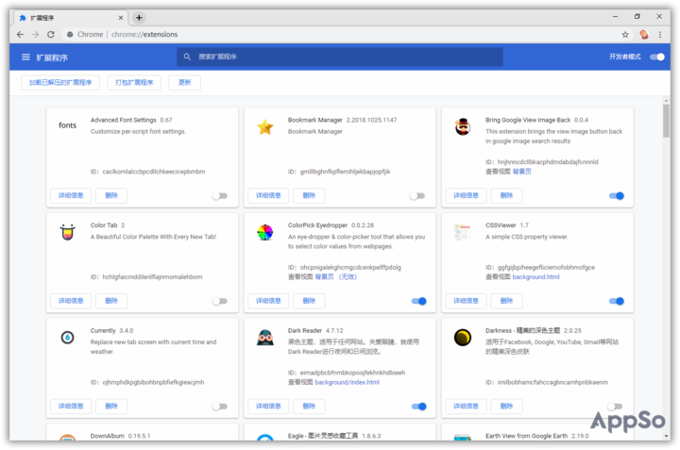Image resolution: width=680 pixels, height=450 pixels.
Task: Click the Bookmark Manager star icon
Action: (x=265, y=127)
